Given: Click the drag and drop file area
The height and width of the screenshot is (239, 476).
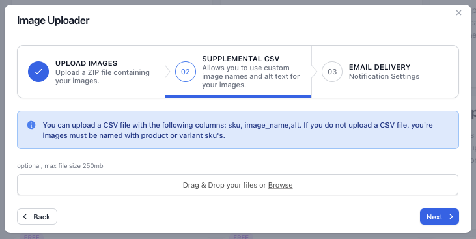Looking at the screenshot, I should pos(238,185).
